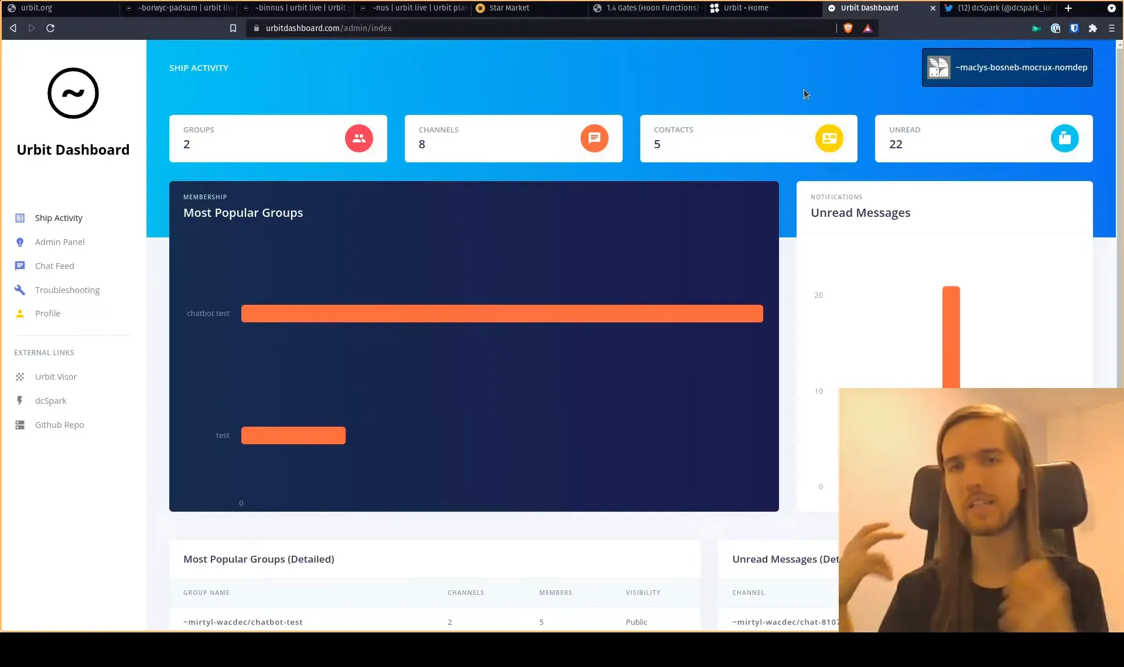Select the Profile person icon

tap(20, 313)
